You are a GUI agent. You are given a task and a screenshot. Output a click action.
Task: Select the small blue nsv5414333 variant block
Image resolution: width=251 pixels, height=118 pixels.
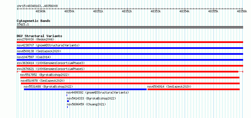68,101
